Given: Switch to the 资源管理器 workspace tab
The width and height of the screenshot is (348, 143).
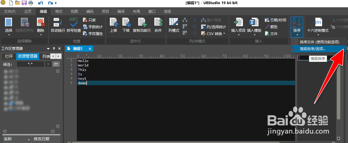Looking at the screenshot, I should pos(28,56).
